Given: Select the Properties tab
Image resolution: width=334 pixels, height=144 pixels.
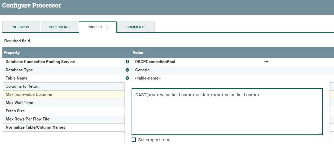Looking at the screenshot, I should [97, 27].
